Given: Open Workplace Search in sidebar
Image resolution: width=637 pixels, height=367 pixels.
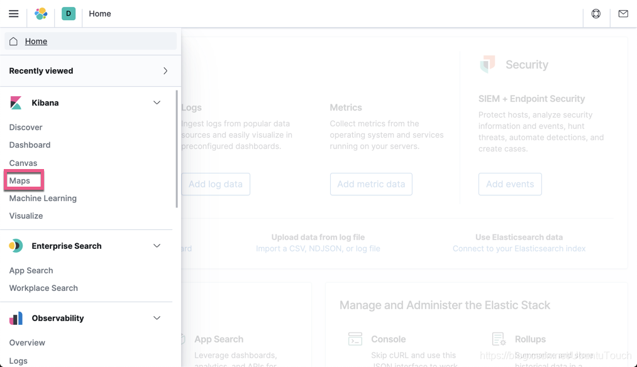Looking at the screenshot, I should pos(43,288).
